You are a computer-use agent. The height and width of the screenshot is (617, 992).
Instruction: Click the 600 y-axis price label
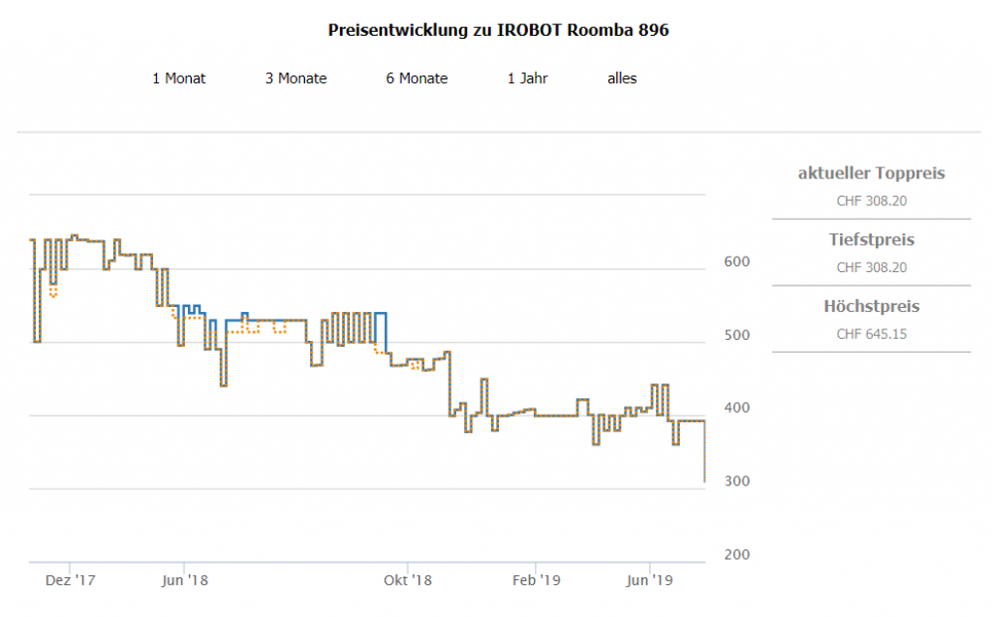pyautogui.click(x=736, y=262)
